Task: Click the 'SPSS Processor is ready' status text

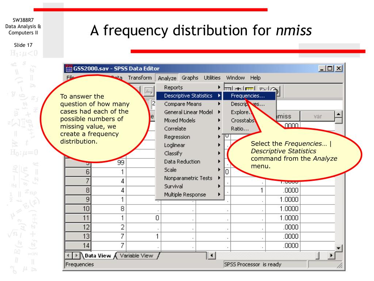Action: [253, 264]
